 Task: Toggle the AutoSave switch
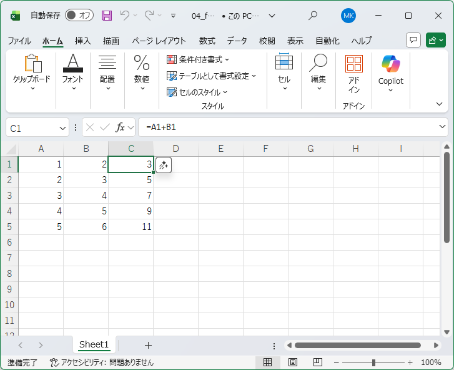(79, 16)
